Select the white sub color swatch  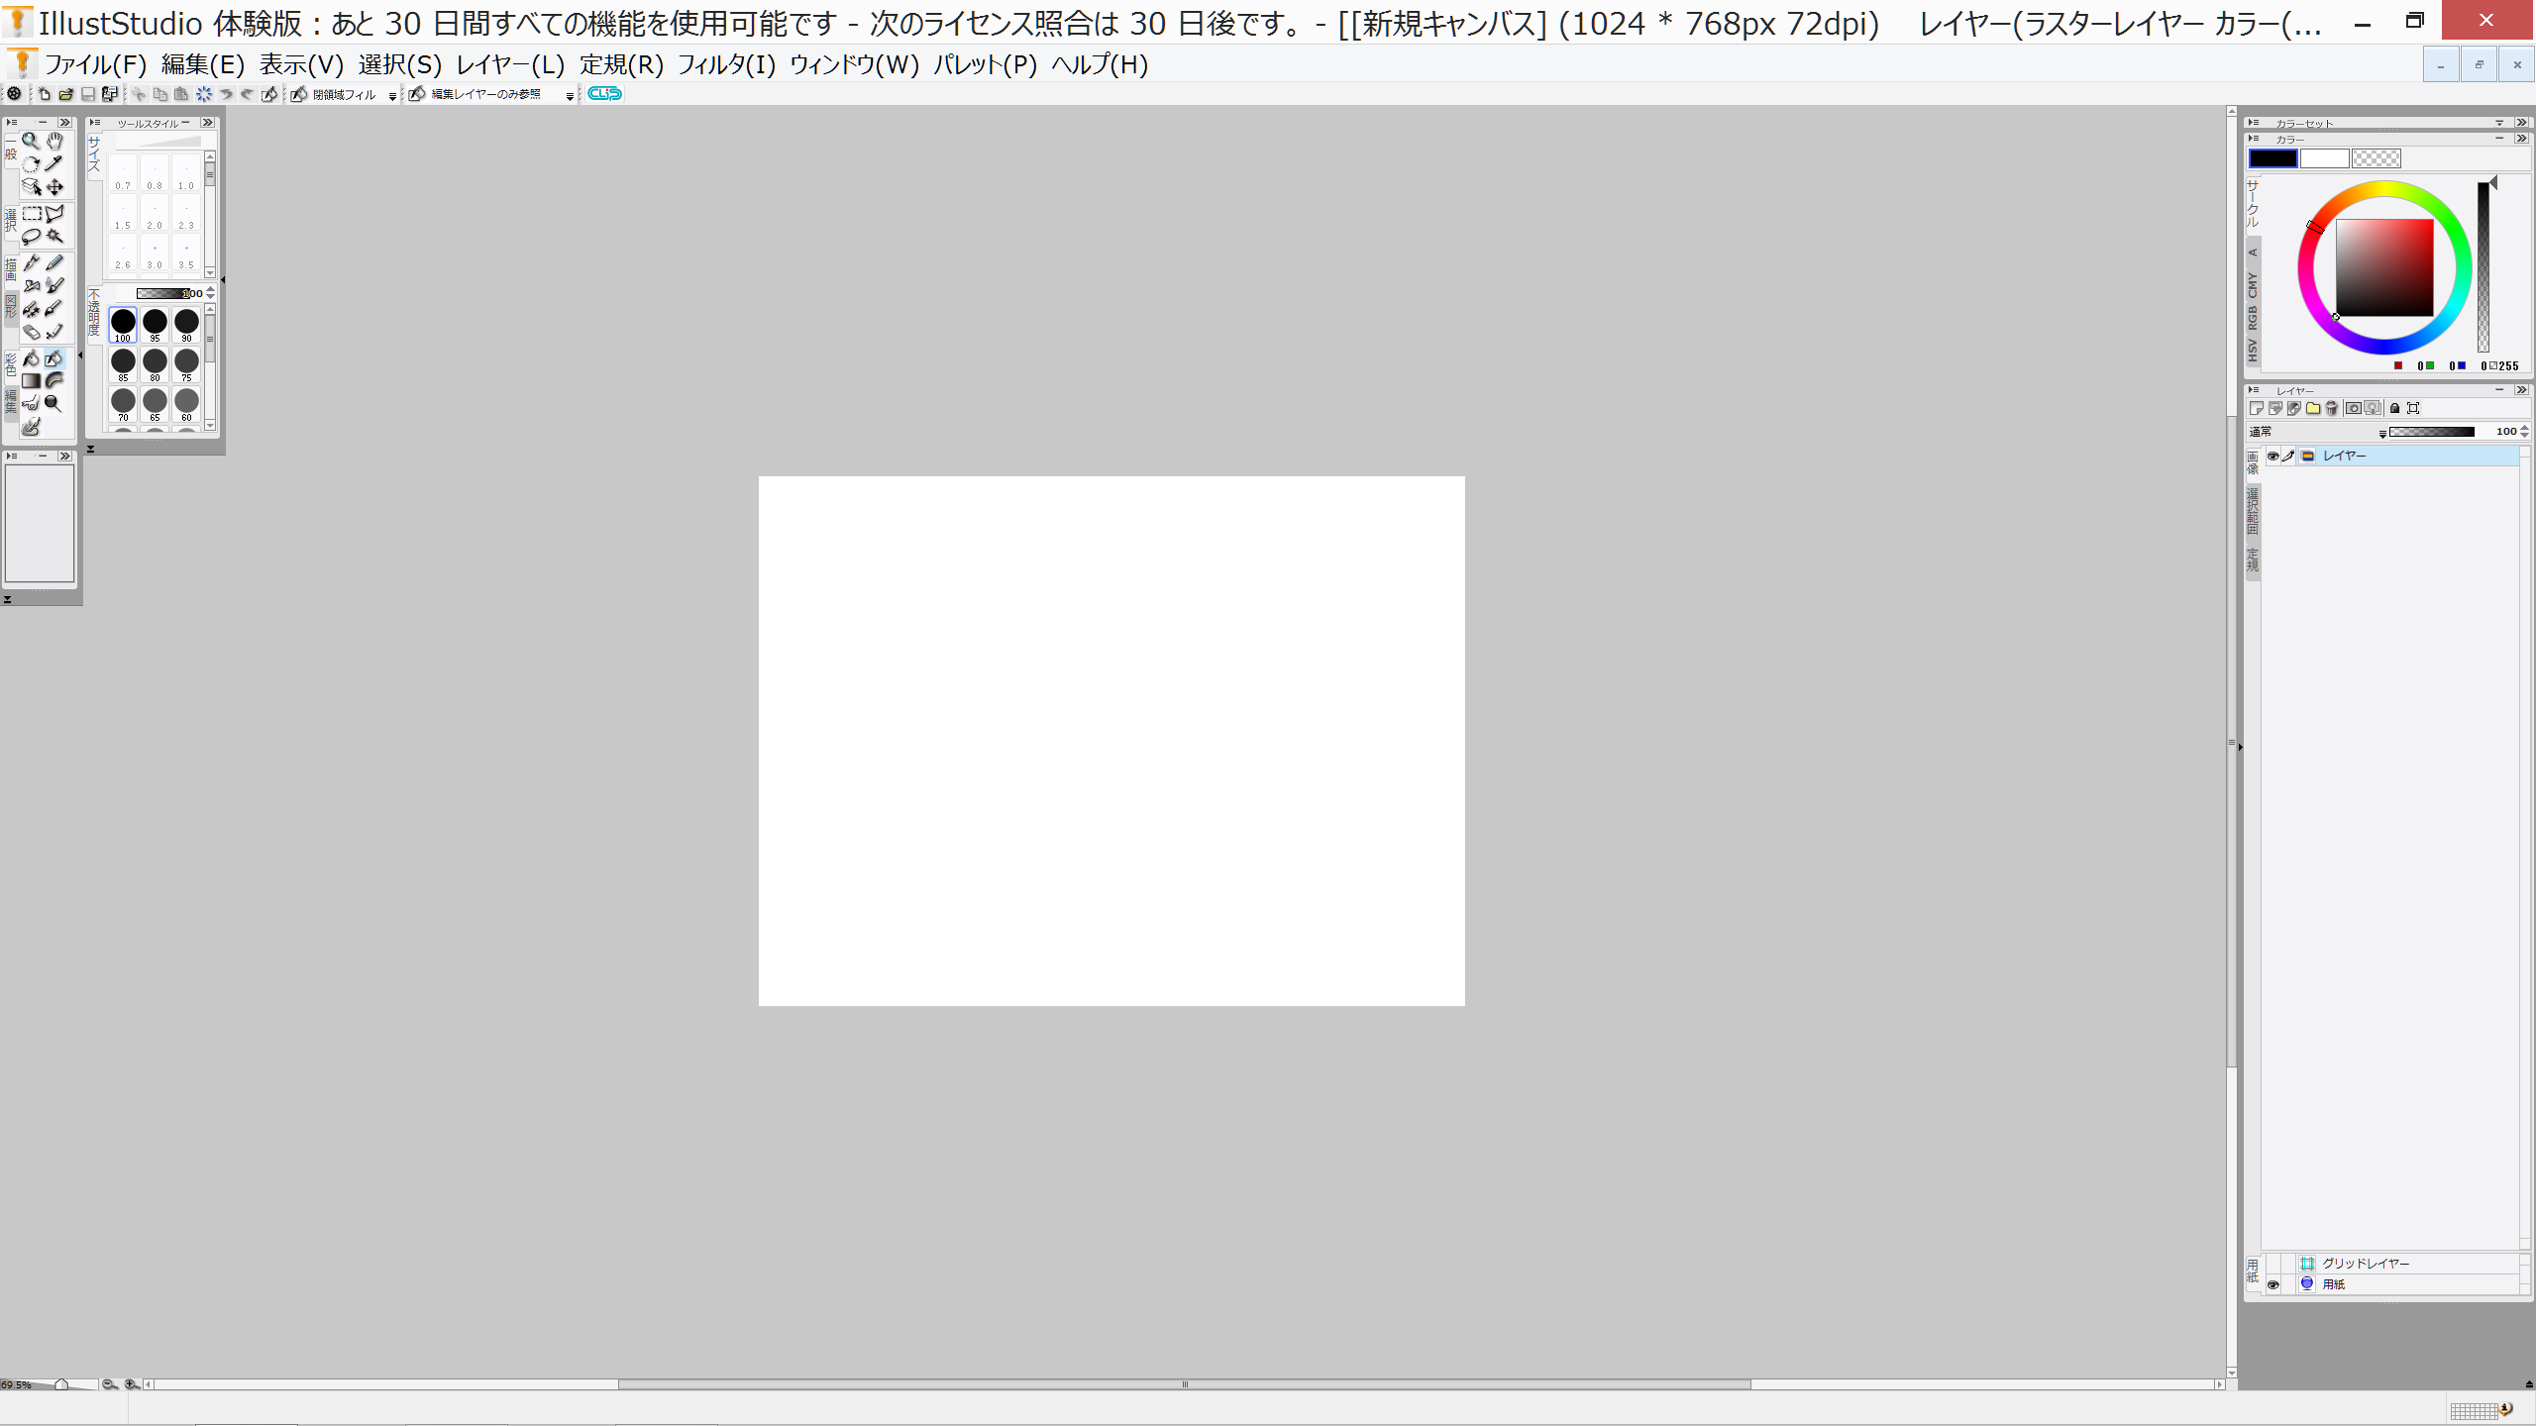[x=2324, y=158]
